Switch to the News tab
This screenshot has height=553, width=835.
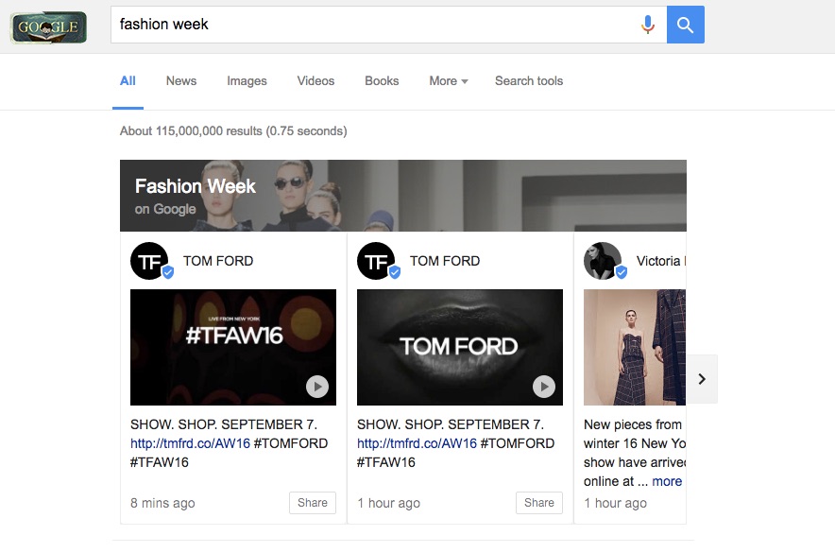(x=181, y=81)
